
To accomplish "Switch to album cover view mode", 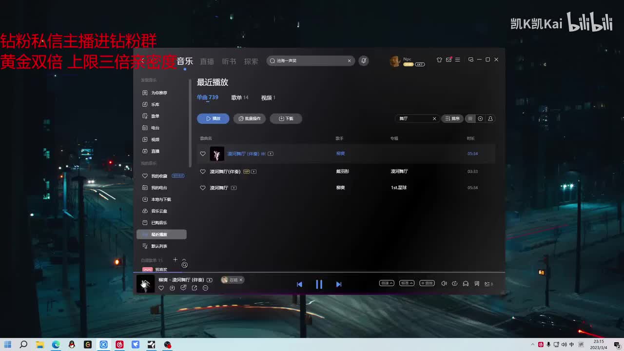I will coord(480,118).
